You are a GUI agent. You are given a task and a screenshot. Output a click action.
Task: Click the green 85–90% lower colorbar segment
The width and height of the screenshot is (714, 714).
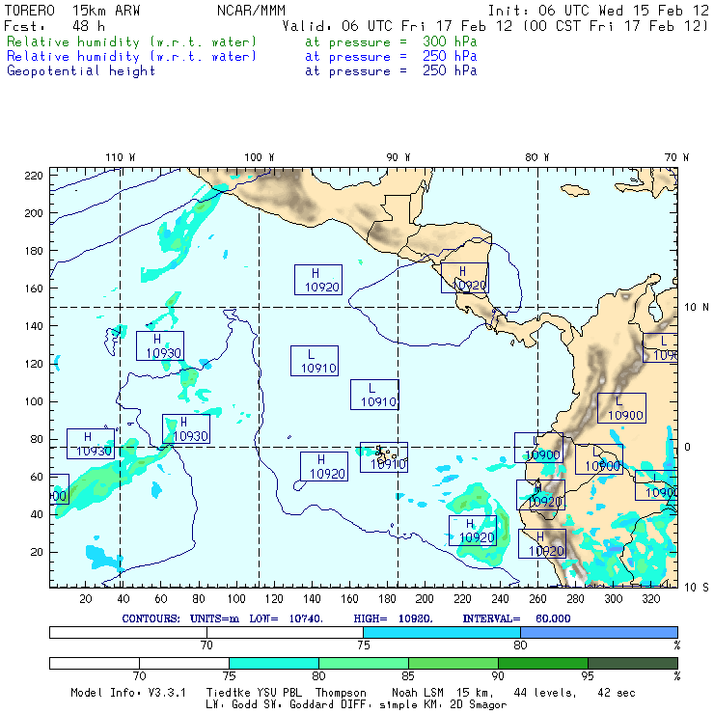click(453, 663)
